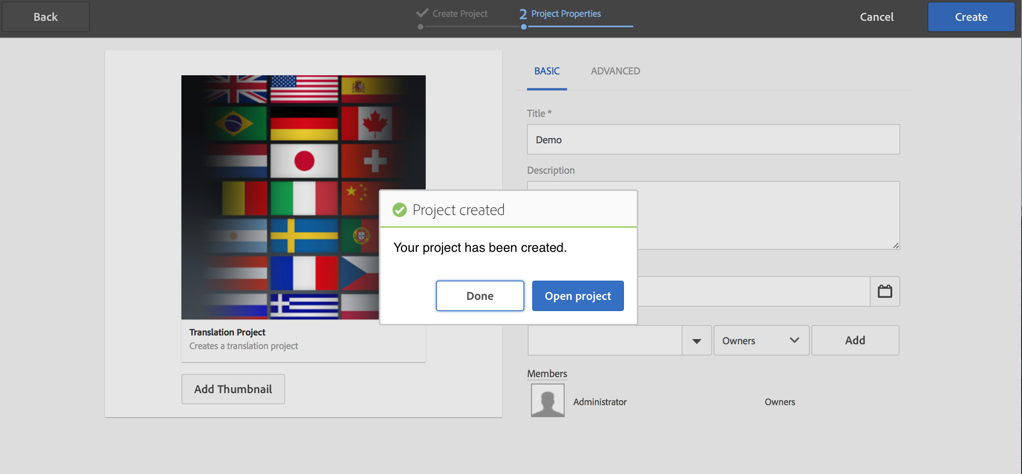Click the Administrator avatar image
1022x474 pixels.
click(x=547, y=400)
